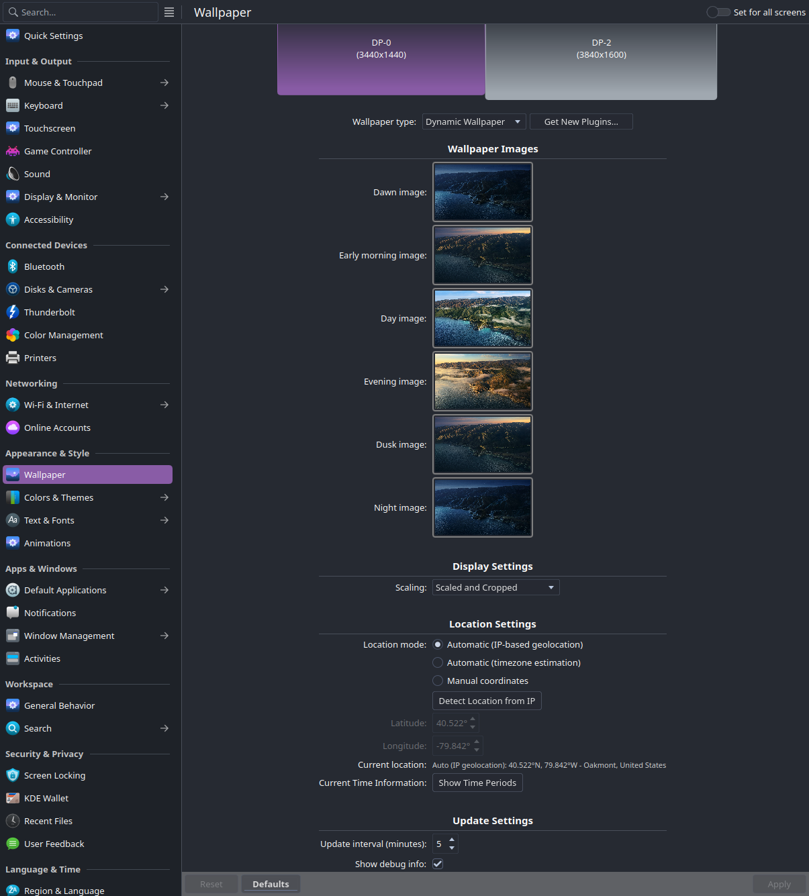Click the Wi-Fi & Internet icon
The height and width of the screenshot is (896, 809).
(x=13, y=405)
